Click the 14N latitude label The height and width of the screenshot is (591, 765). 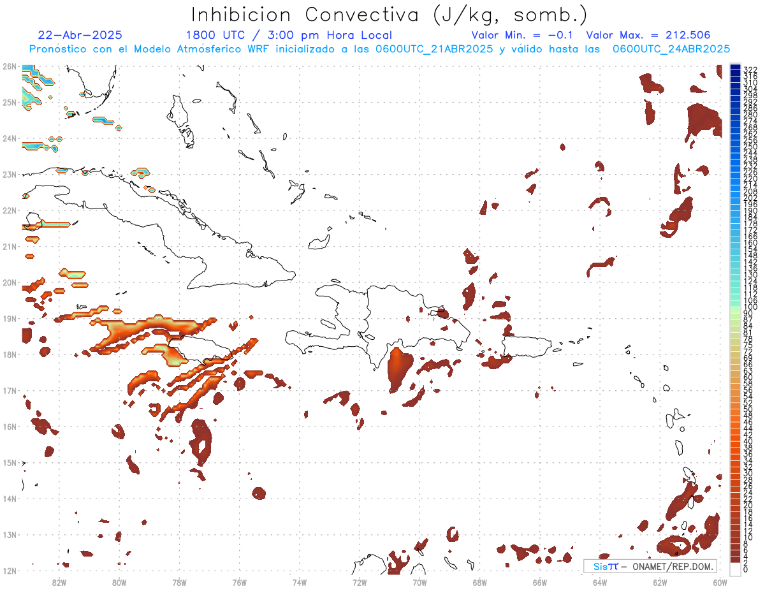tap(10, 499)
